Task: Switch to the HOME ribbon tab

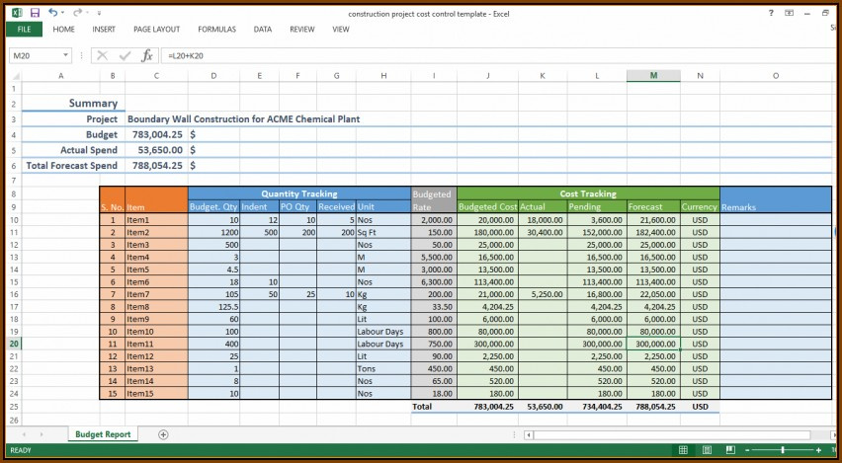Action: (63, 30)
